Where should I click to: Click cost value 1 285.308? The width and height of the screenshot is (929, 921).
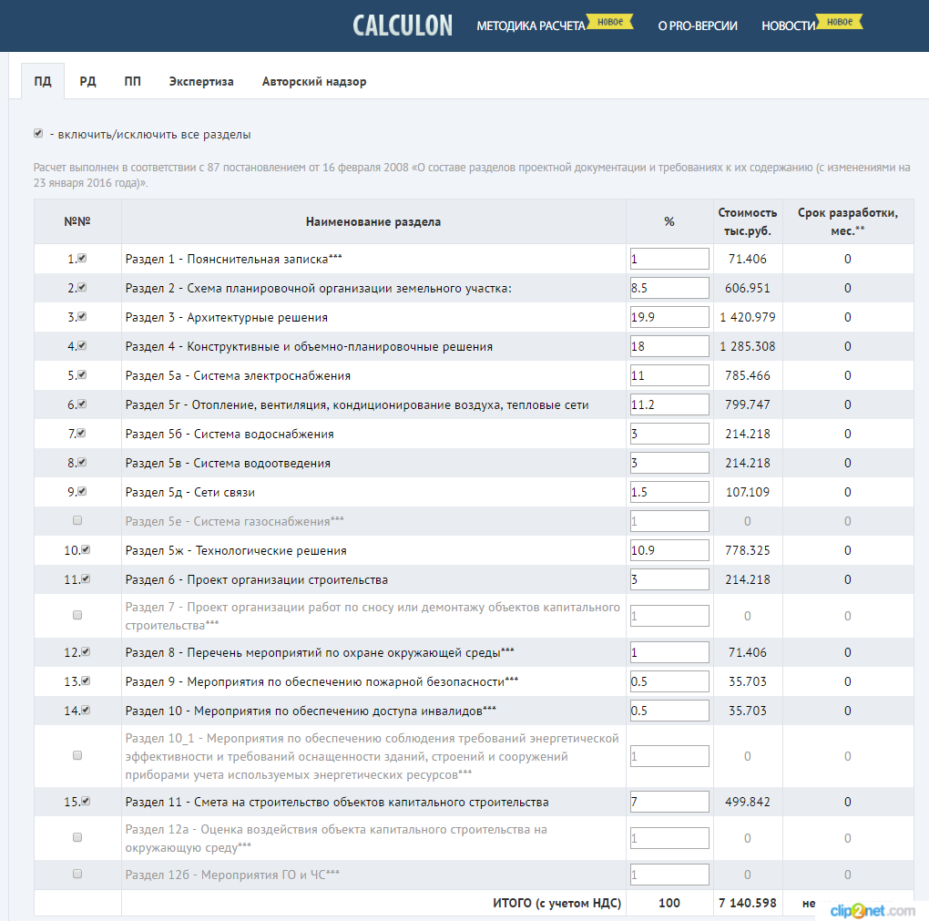tap(748, 346)
